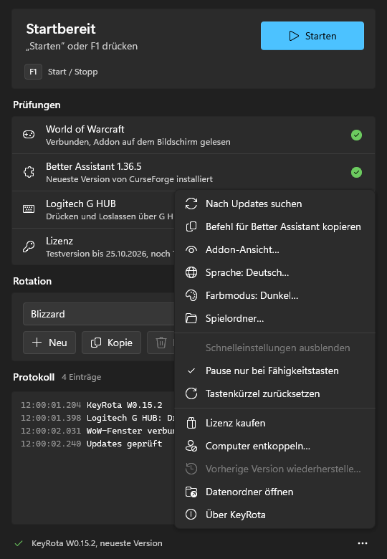
Task: Choose Spielordner… from the menu
Action: click(x=274, y=318)
